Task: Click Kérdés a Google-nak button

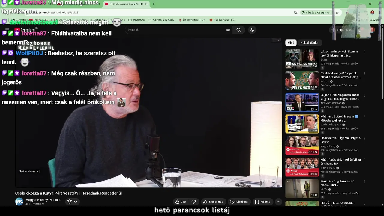Action: click(316, 13)
